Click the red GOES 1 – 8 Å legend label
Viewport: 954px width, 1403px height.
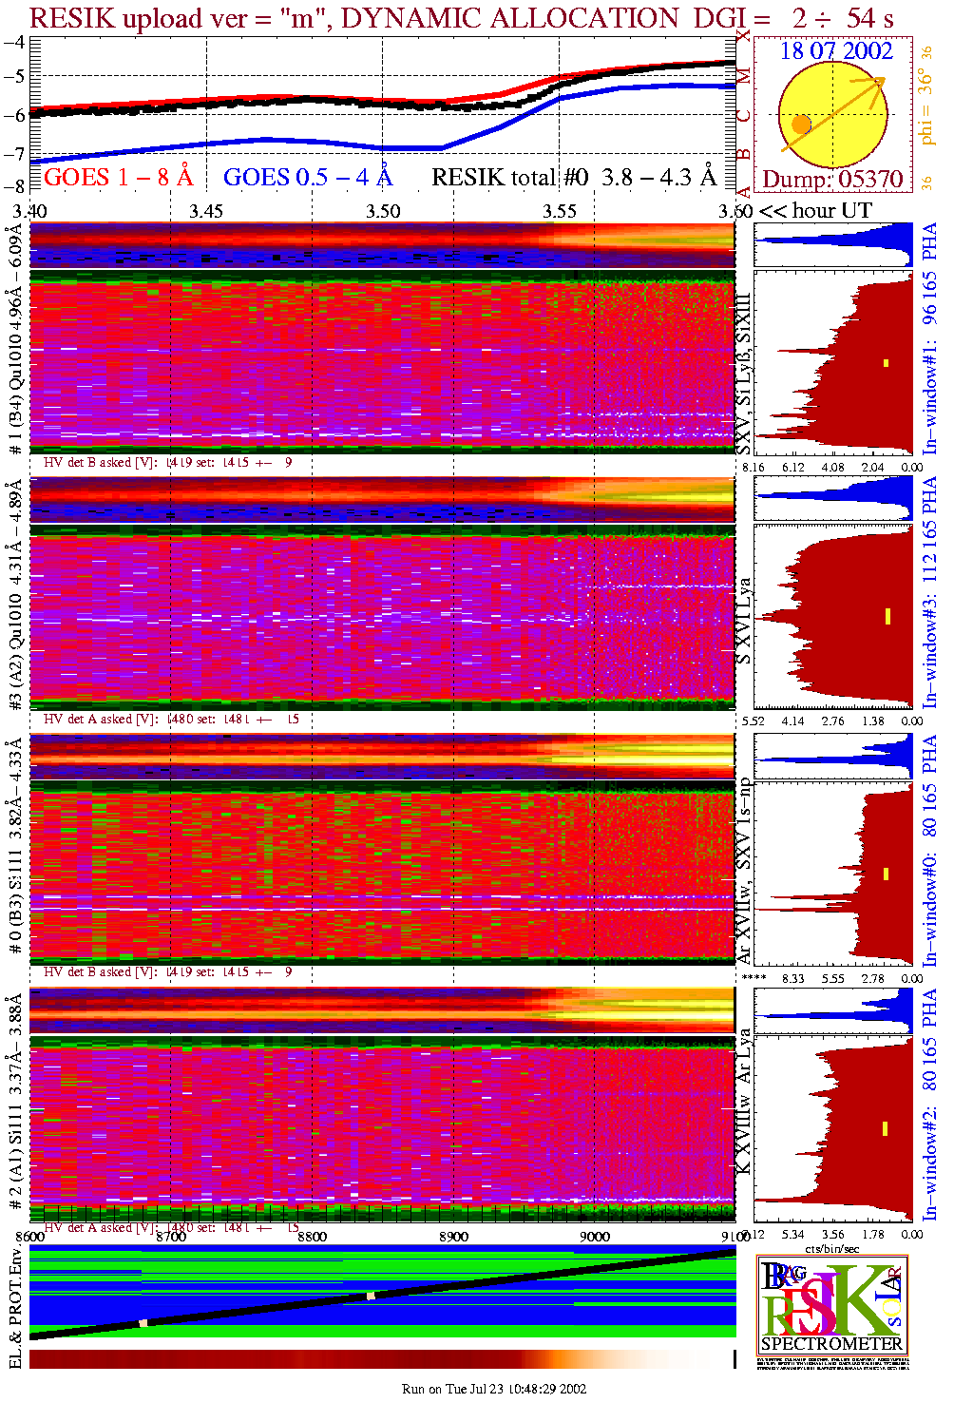pos(118,178)
